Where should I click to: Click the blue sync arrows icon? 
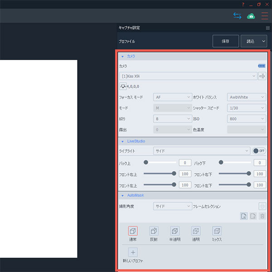click(x=237, y=16)
